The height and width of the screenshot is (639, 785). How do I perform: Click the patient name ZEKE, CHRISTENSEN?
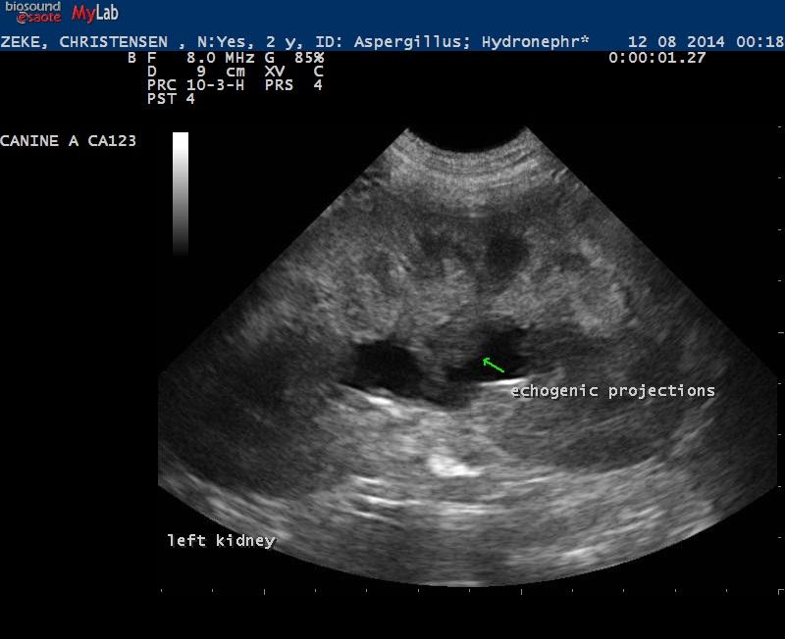click(x=90, y=42)
